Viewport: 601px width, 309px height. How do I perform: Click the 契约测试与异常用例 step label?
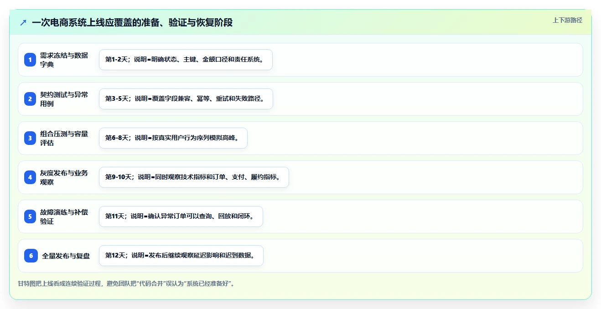click(x=64, y=99)
